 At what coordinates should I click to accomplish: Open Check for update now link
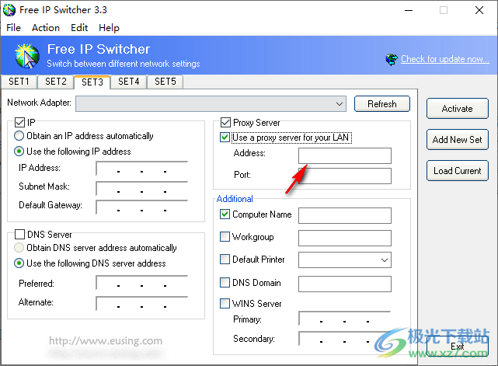[x=445, y=59]
